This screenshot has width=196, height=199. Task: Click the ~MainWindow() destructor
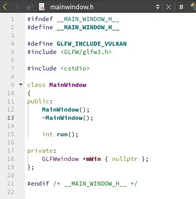click(x=68, y=118)
